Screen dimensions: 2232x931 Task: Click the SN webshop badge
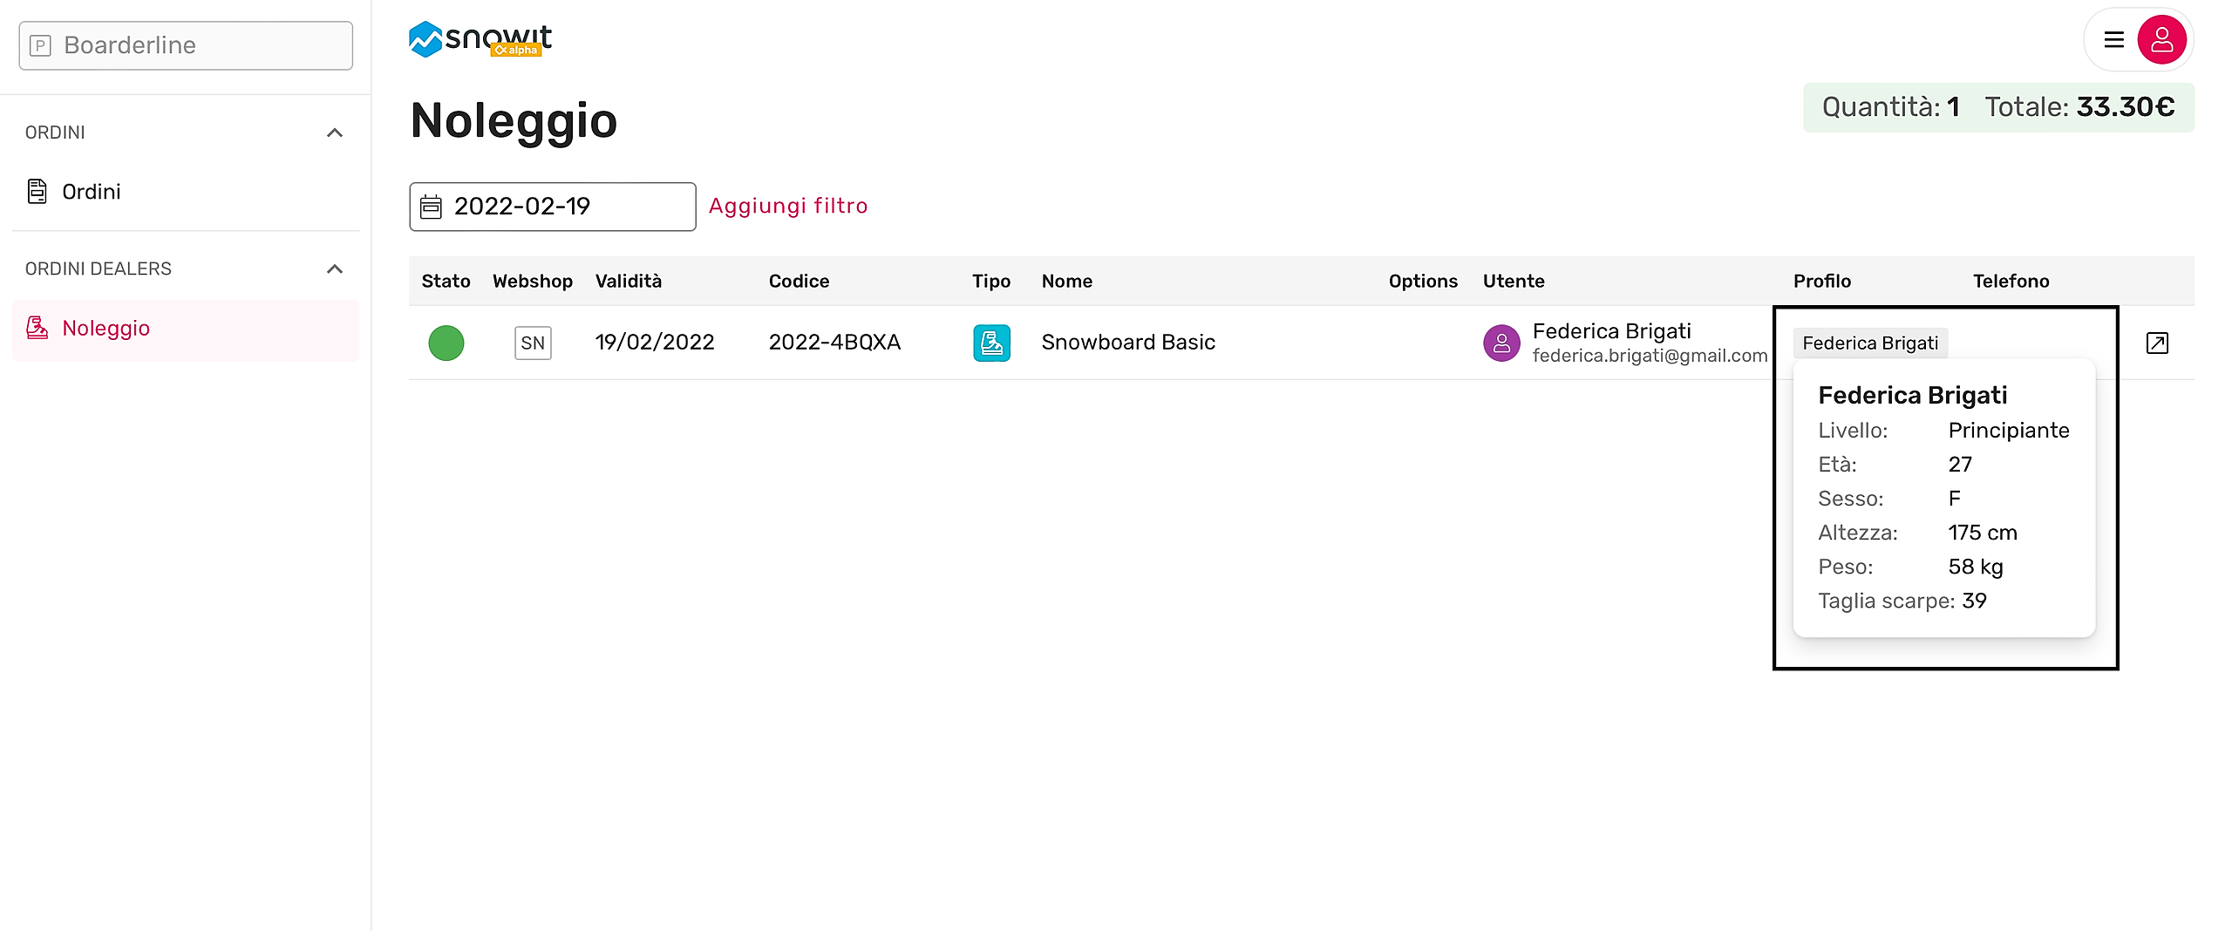[x=533, y=343]
